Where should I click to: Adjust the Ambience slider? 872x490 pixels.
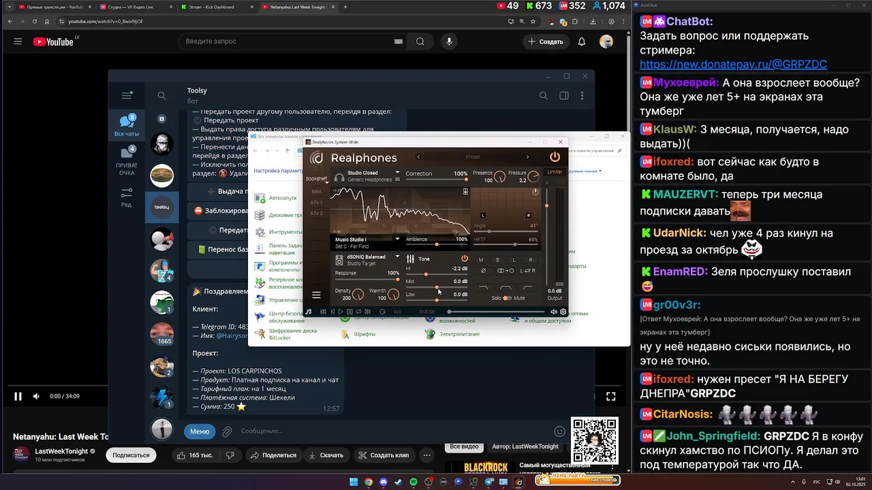pos(437,244)
